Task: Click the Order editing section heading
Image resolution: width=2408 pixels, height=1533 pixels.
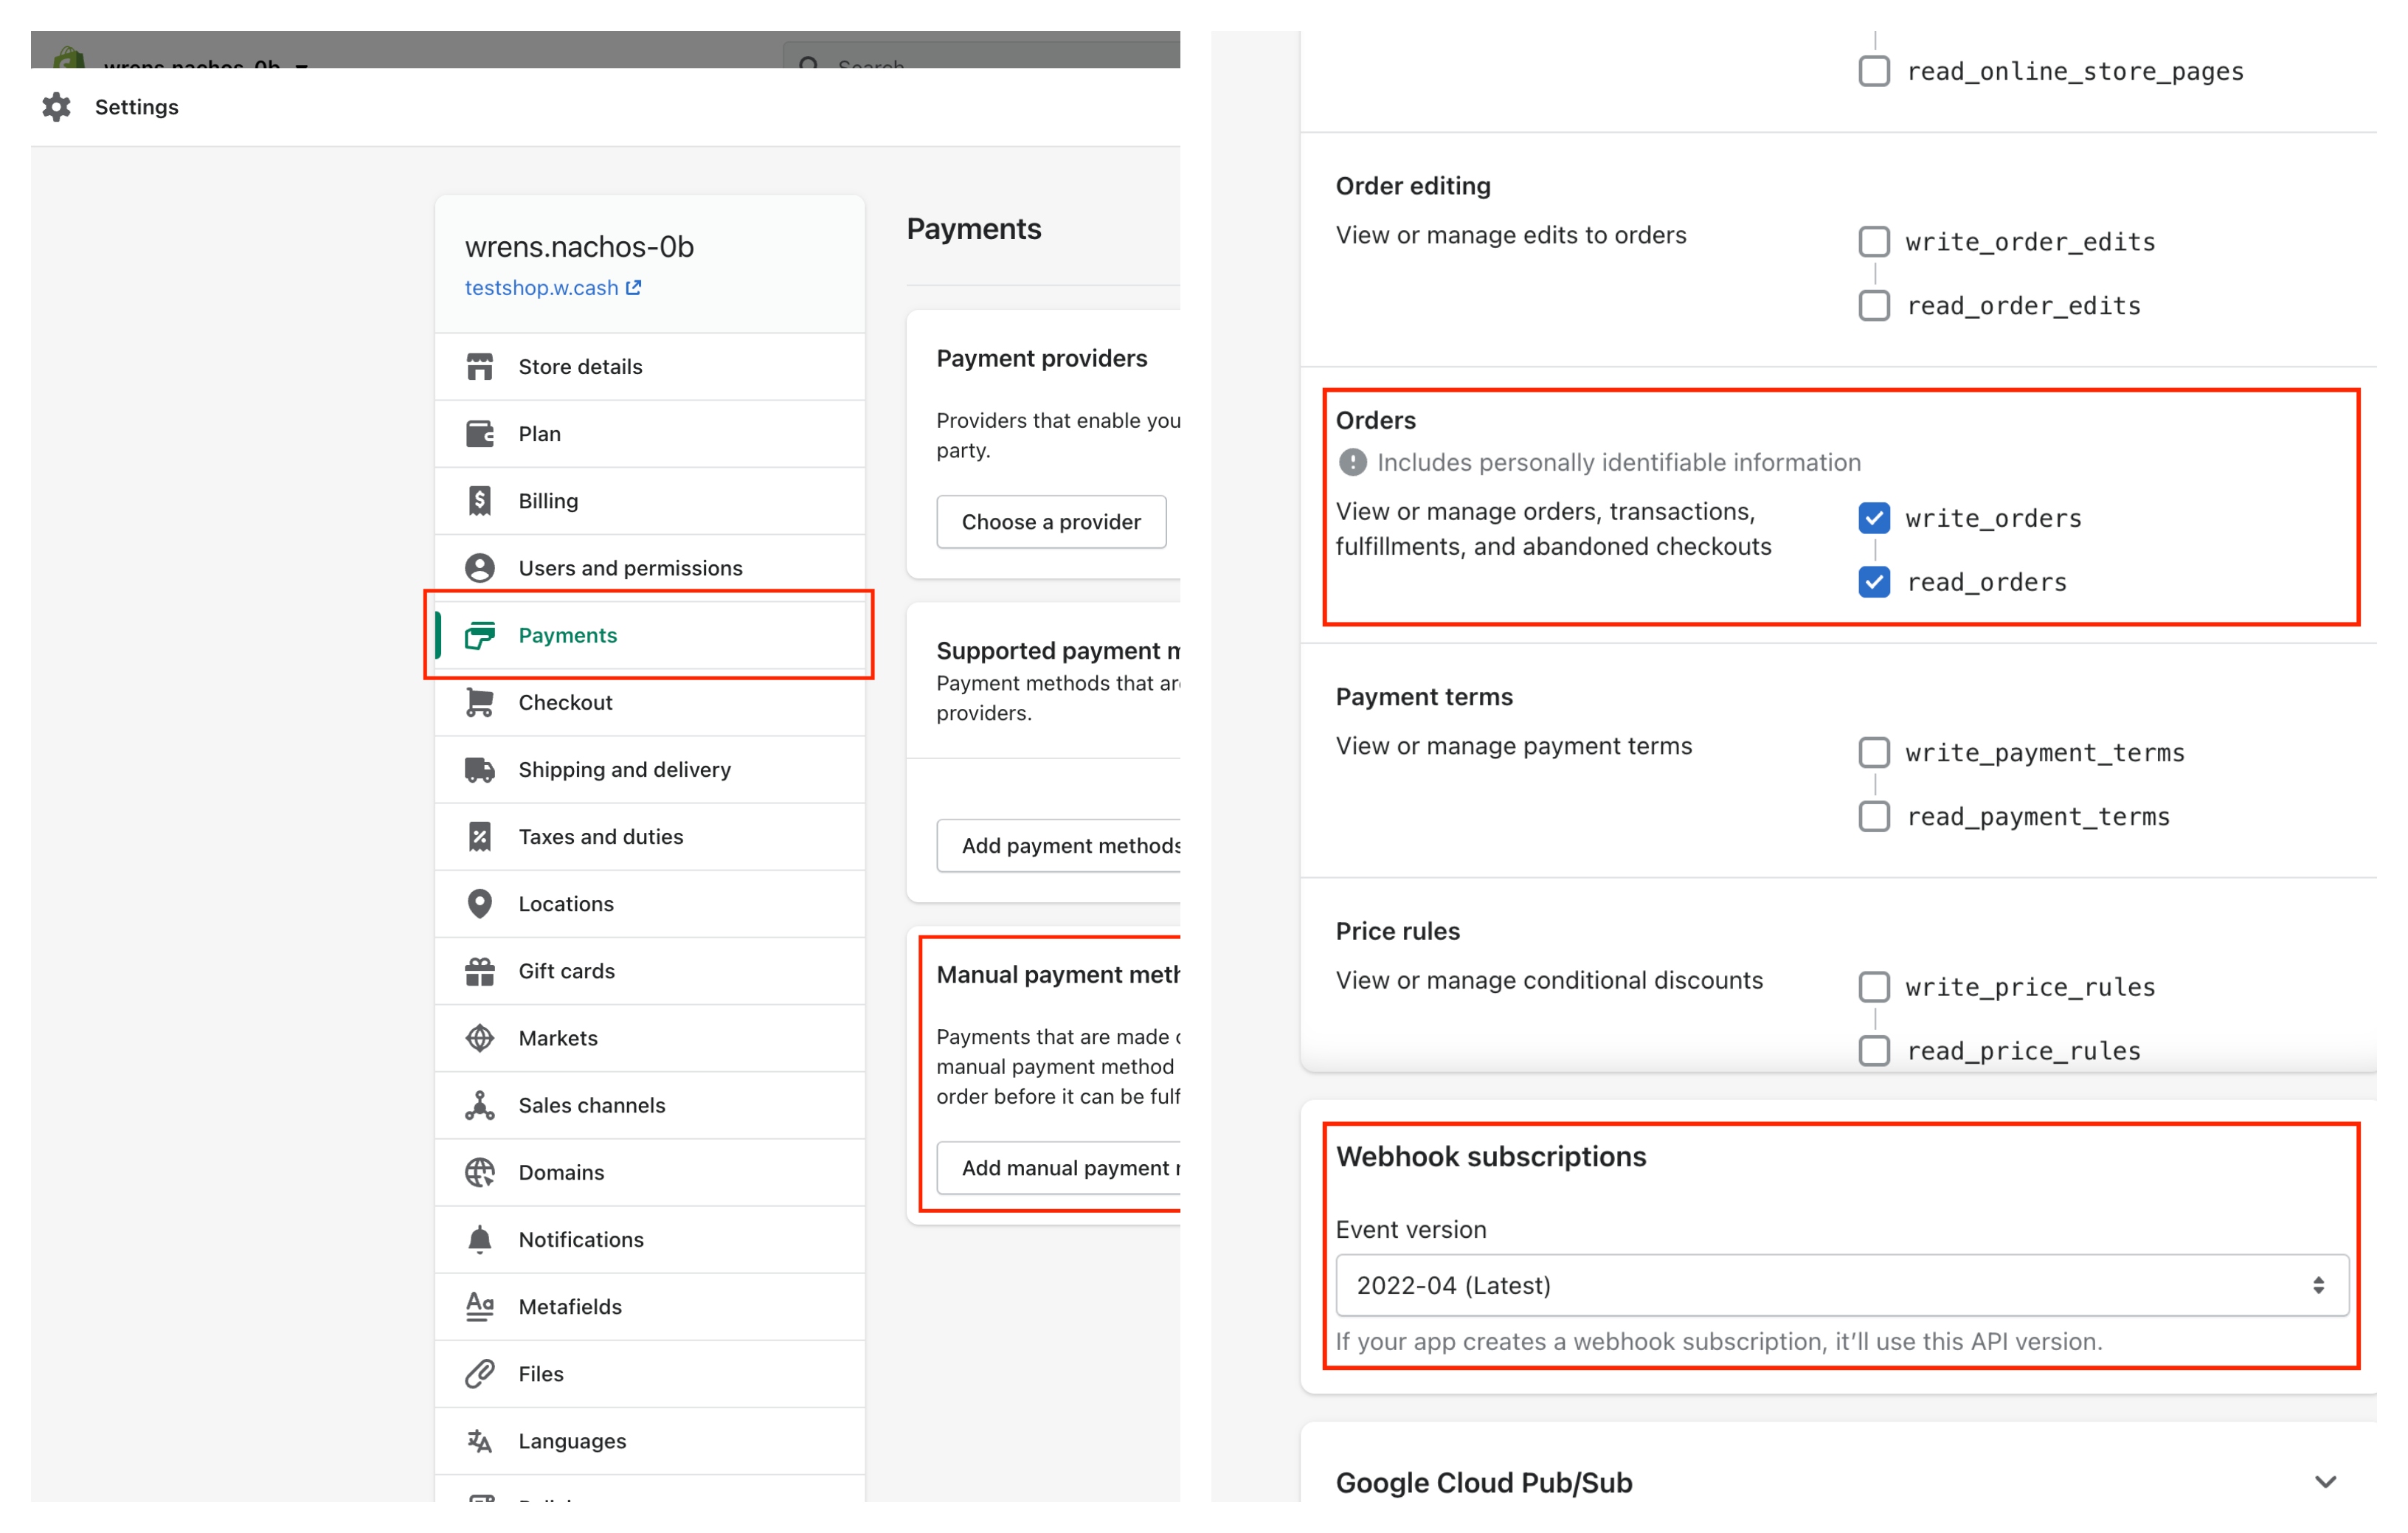Action: 1413,186
